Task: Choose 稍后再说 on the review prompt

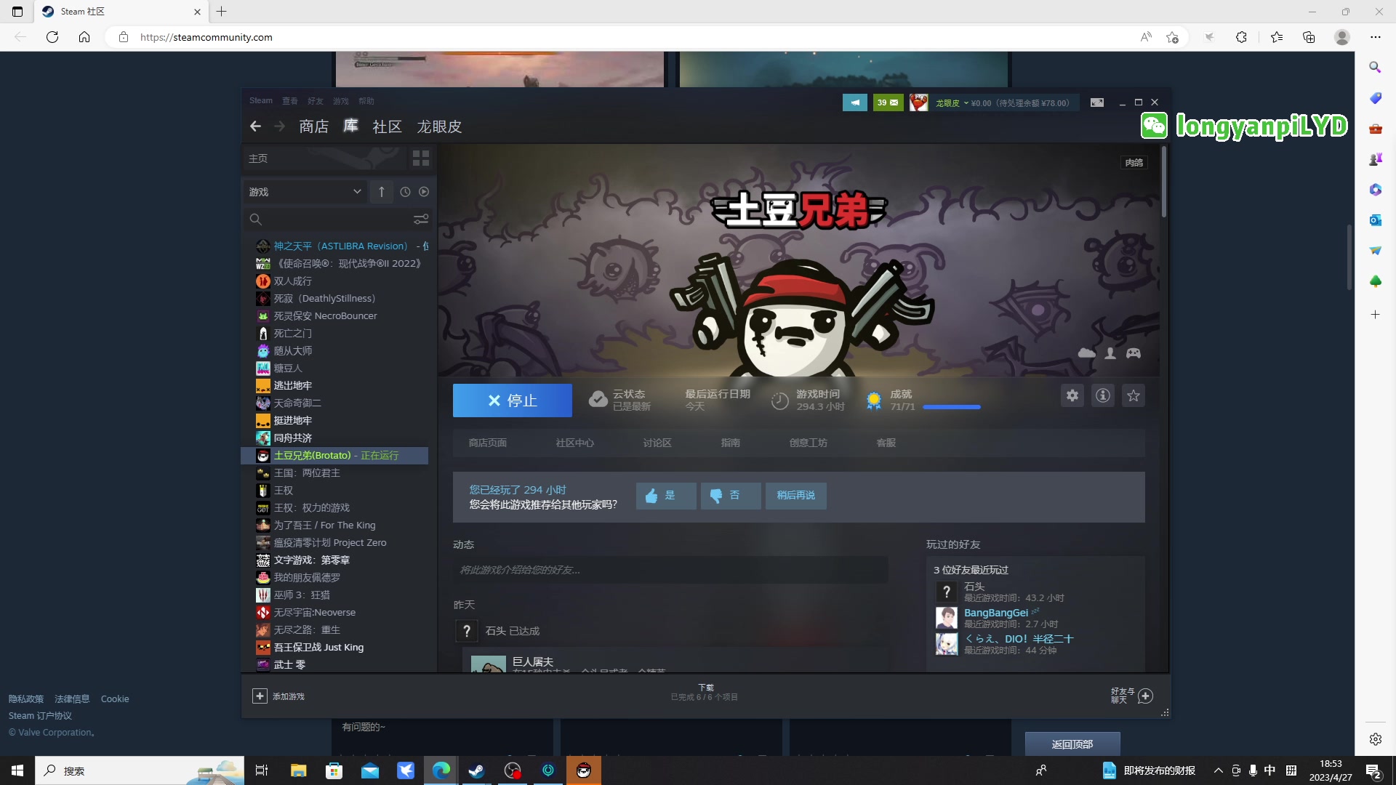Action: (x=795, y=496)
